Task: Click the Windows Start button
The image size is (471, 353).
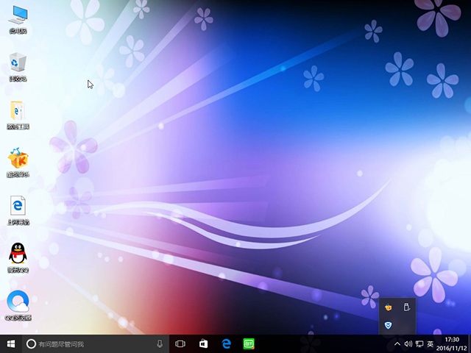Action: coord(12,343)
